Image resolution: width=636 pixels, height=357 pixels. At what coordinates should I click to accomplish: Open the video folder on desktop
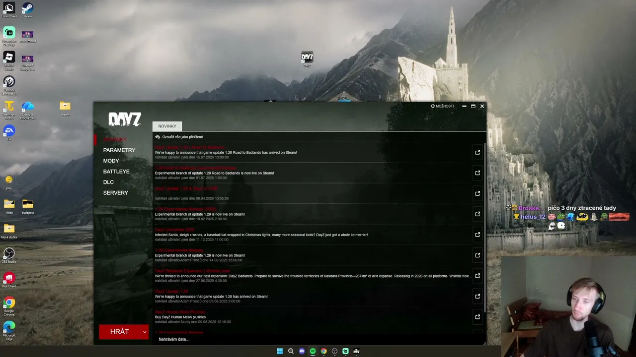pyautogui.click(x=9, y=206)
